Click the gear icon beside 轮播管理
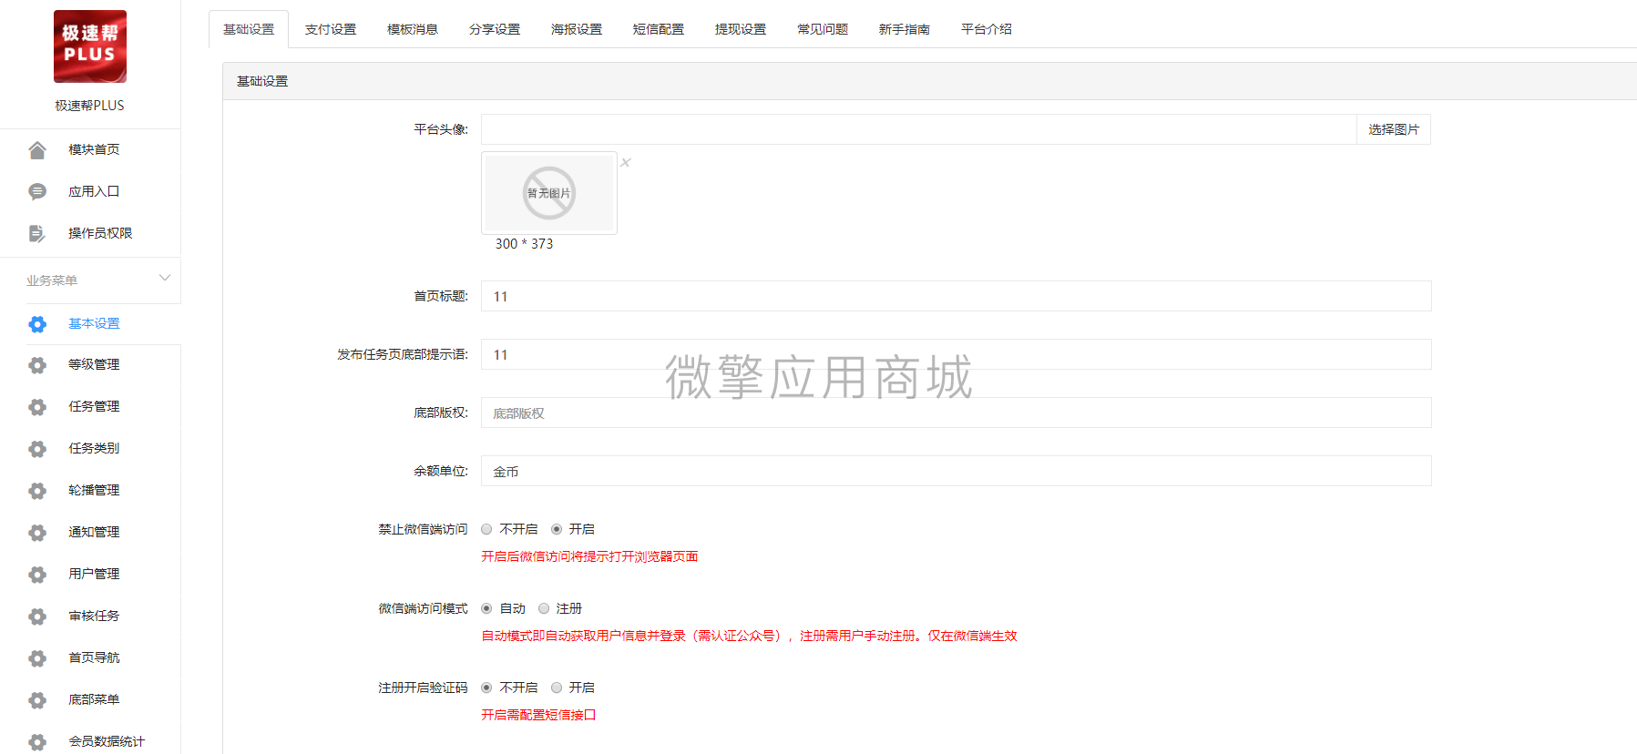The height and width of the screenshot is (754, 1637). (37, 491)
